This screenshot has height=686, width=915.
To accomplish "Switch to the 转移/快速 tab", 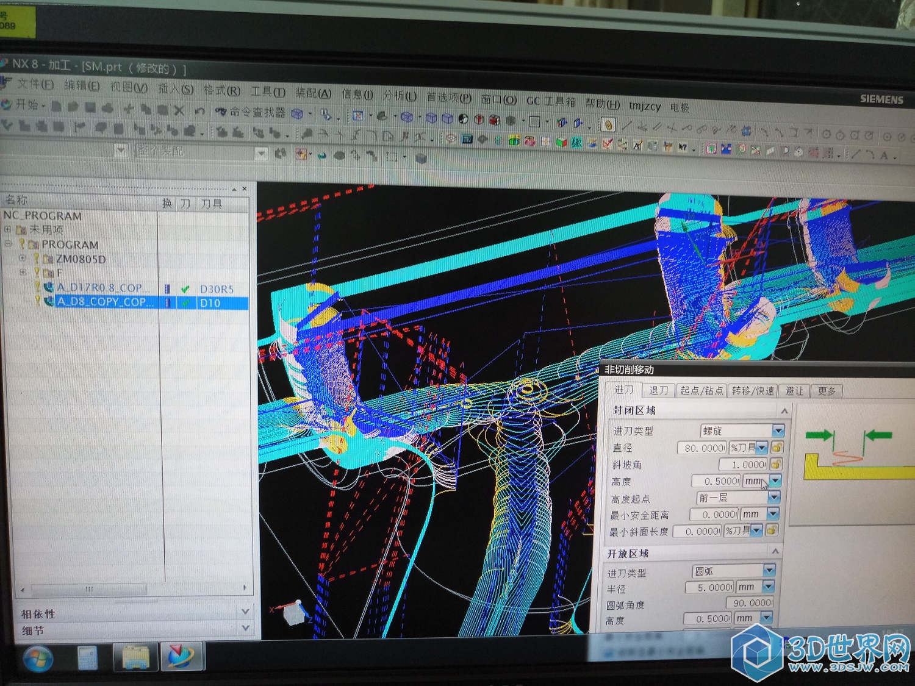I will [x=753, y=390].
